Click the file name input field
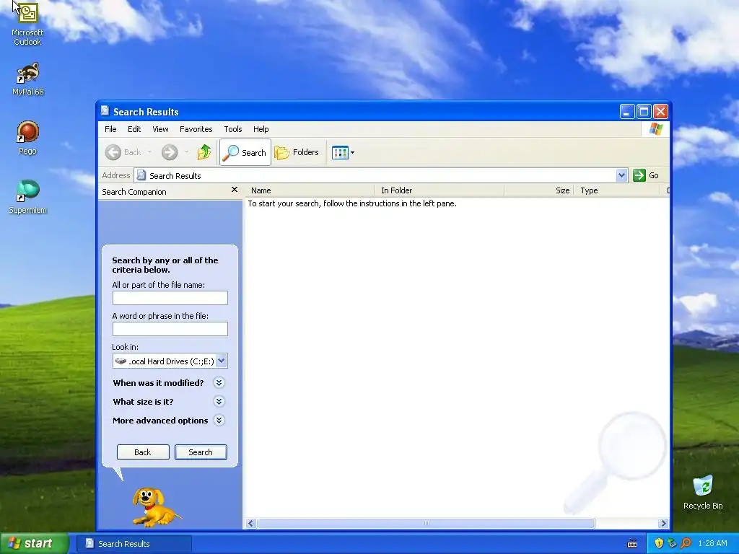The height and width of the screenshot is (554, 739). tap(170, 298)
